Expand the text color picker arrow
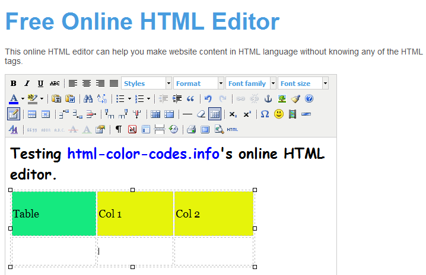Screen dimensions: 426x275 (23, 99)
